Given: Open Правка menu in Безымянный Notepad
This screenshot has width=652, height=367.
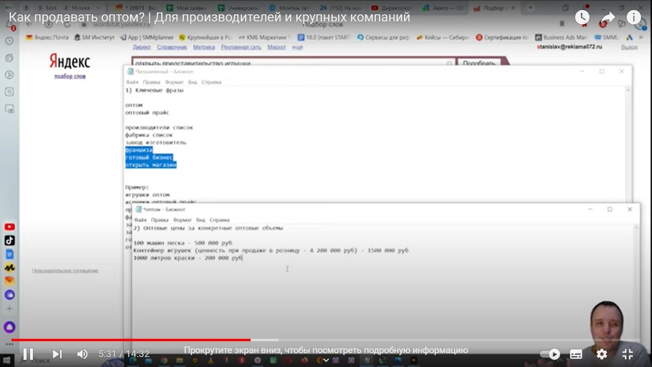Looking at the screenshot, I should (152, 82).
